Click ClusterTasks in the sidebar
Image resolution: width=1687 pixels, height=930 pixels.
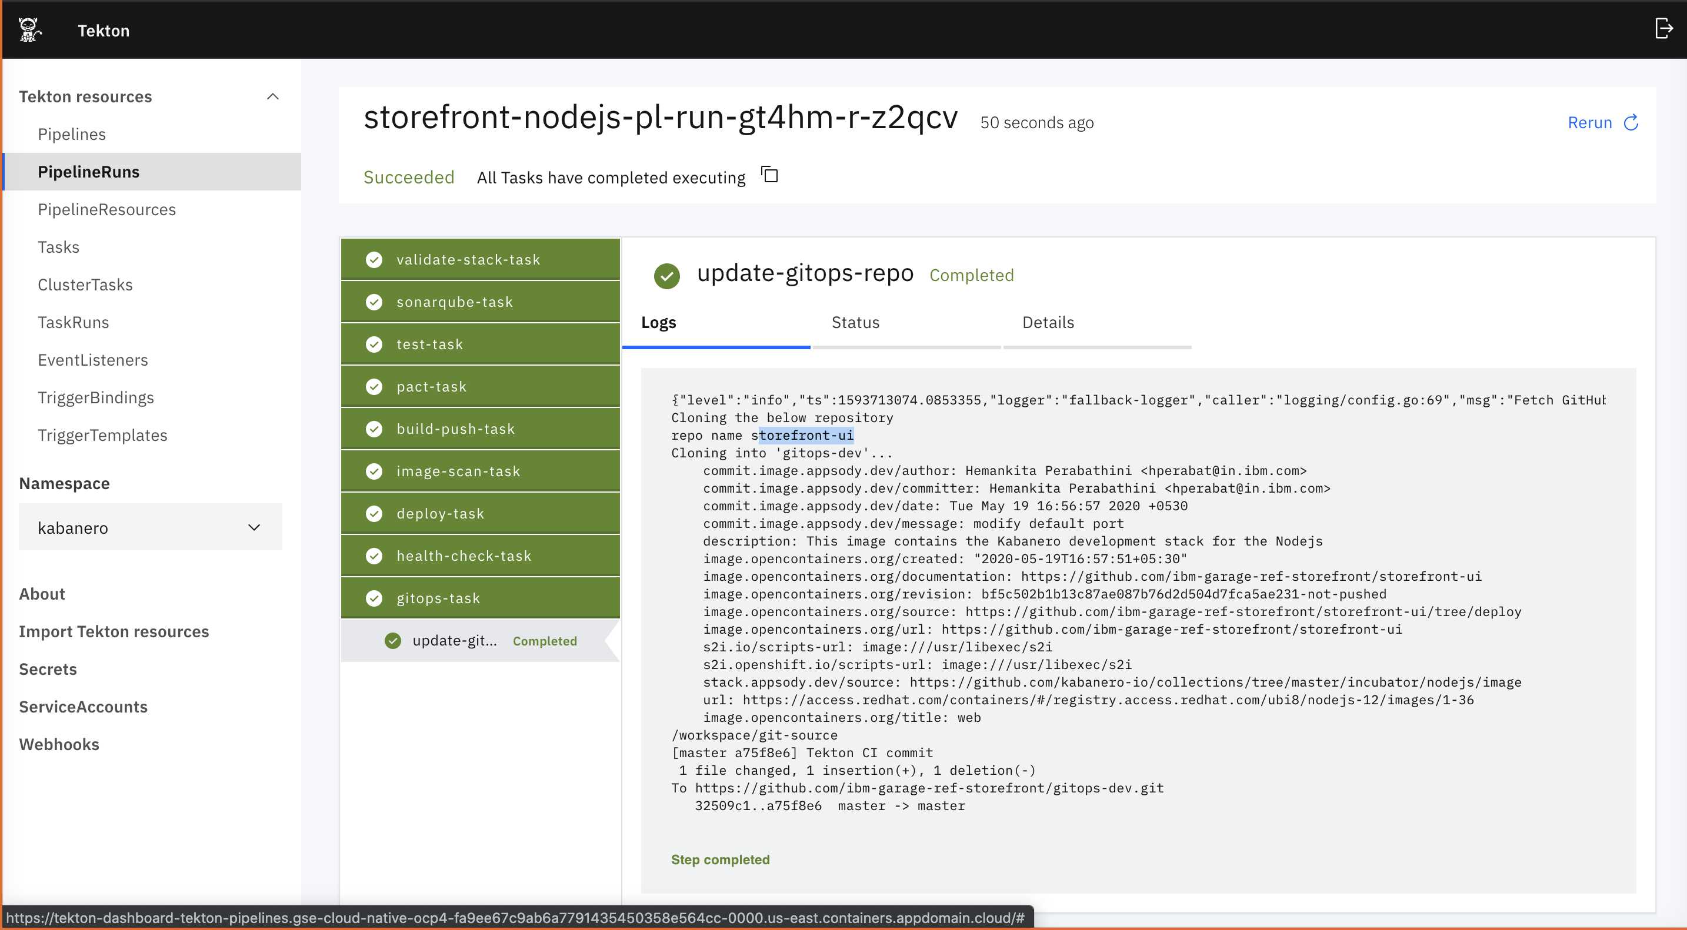click(85, 284)
